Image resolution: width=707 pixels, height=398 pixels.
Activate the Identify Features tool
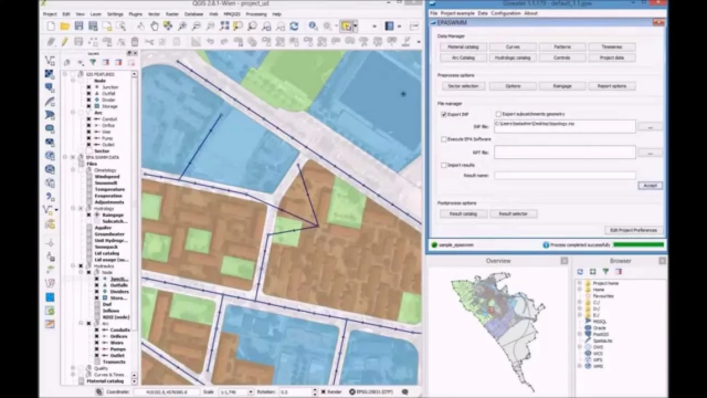313,26
